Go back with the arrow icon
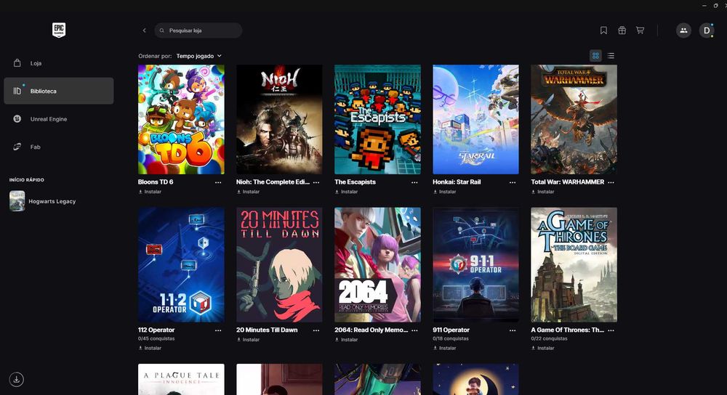Viewport: 727px width, 395px height. (144, 30)
